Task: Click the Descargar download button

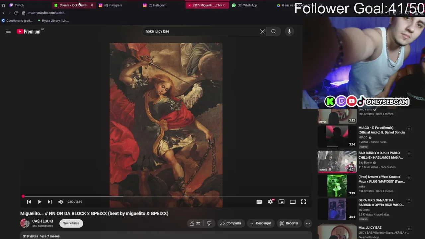Action: (x=261, y=223)
